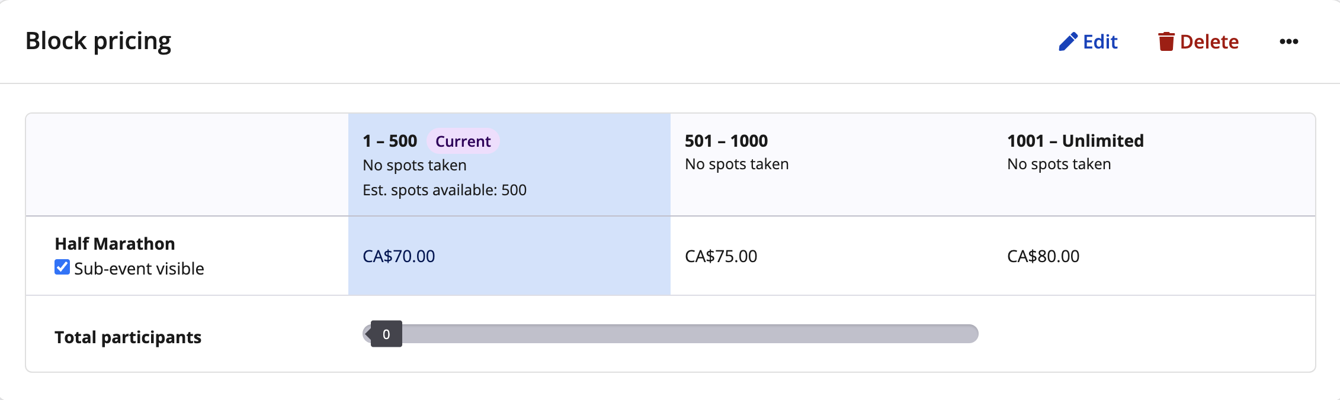Screen dimensions: 1340x400
Task: Click the 0 marker on participants bar
Action: click(386, 334)
